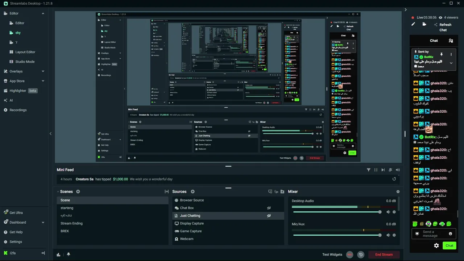Open the chat identity shield icon
This screenshot has height=261, width=464.
tap(417, 234)
